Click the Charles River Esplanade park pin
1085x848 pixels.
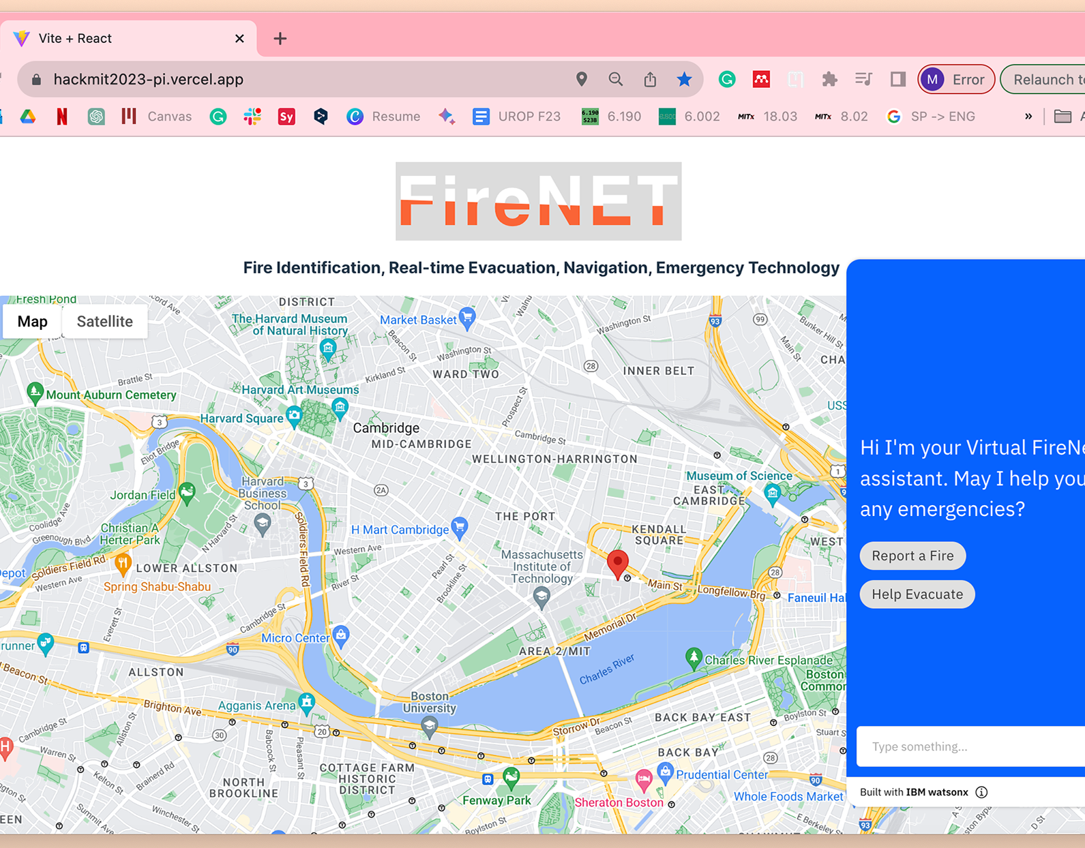pyautogui.click(x=694, y=658)
